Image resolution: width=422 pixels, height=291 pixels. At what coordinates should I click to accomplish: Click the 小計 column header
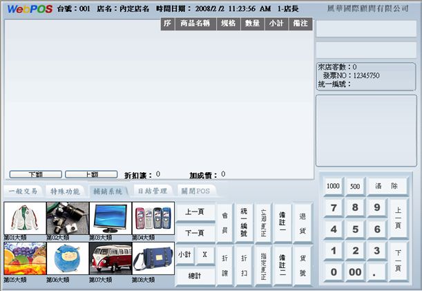tap(276, 24)
